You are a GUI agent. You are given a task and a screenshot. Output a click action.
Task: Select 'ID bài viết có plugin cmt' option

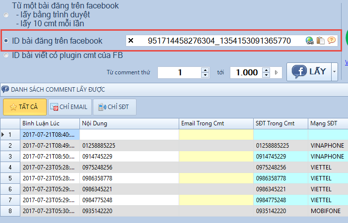click(6, 56)
